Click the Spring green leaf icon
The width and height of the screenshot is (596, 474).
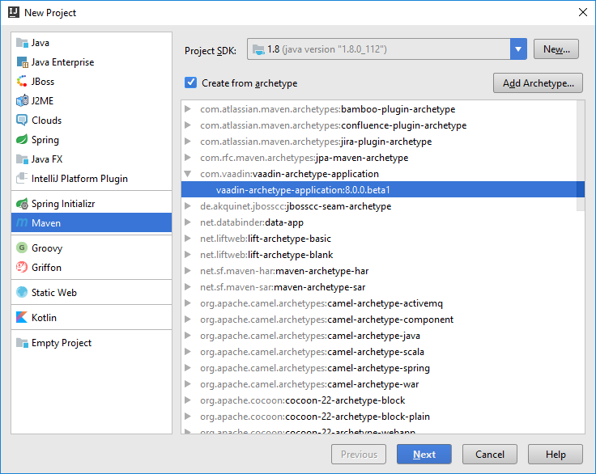pos(22,139)
